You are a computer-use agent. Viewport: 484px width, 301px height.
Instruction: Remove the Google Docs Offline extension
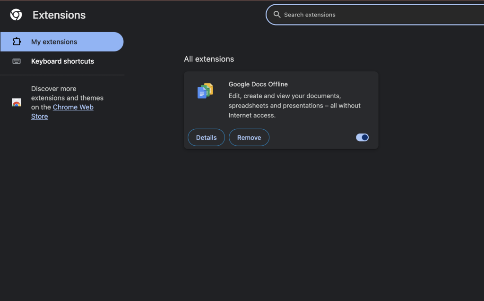click(x=249, y=137)
